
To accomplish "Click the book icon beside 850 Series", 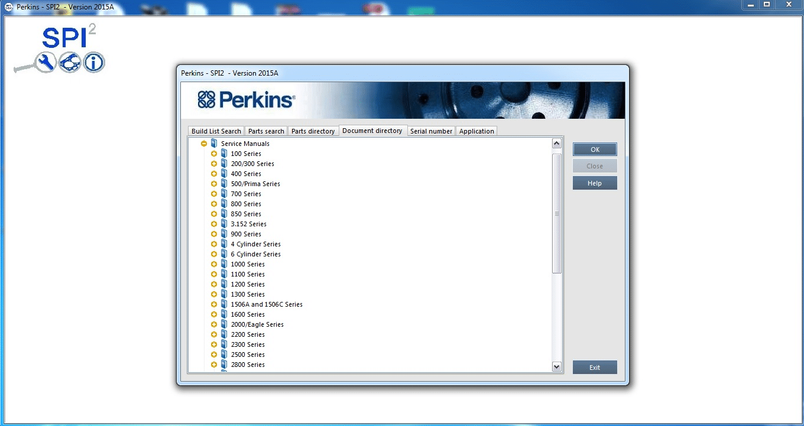I will click(224, 214).
